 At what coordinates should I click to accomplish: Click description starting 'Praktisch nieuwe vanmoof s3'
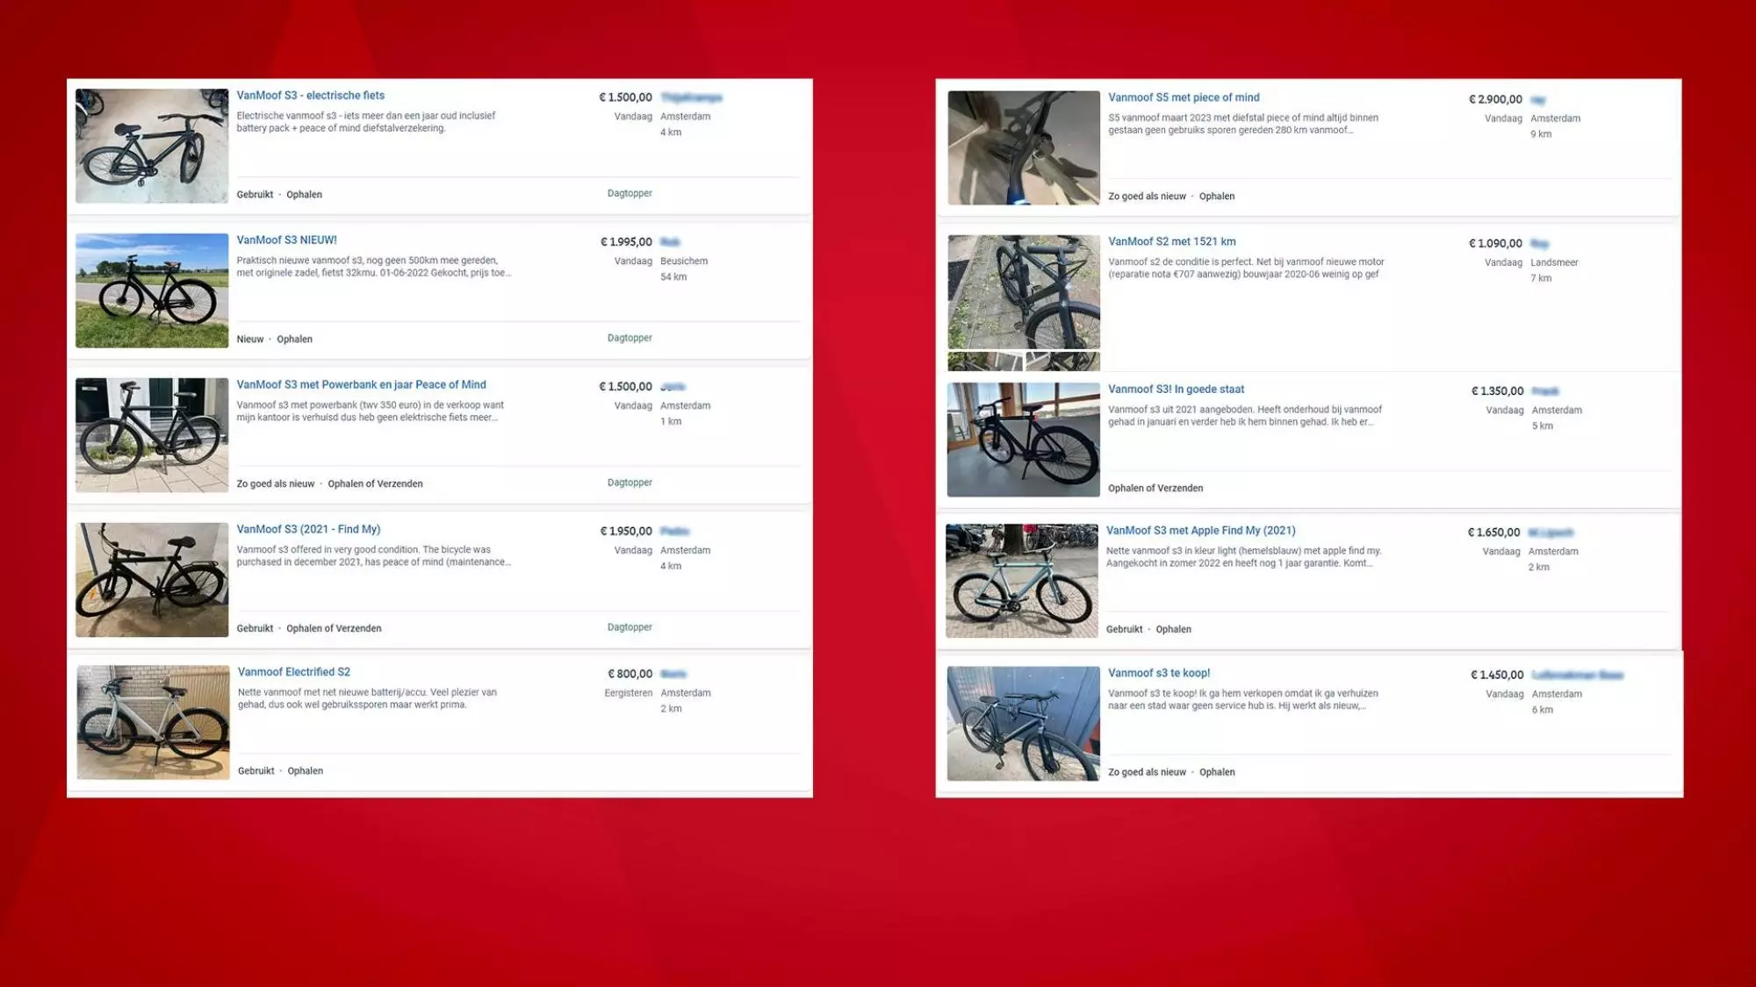373,267
